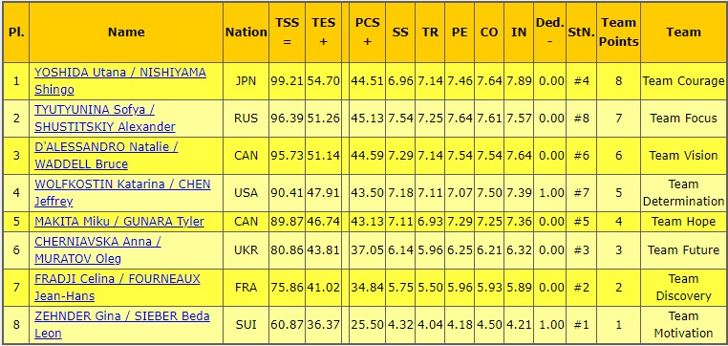Click the Nation column header
Image resolution: width=728 pixels, height=346 pixels.
pyautogui.click(x=246, y=32)
